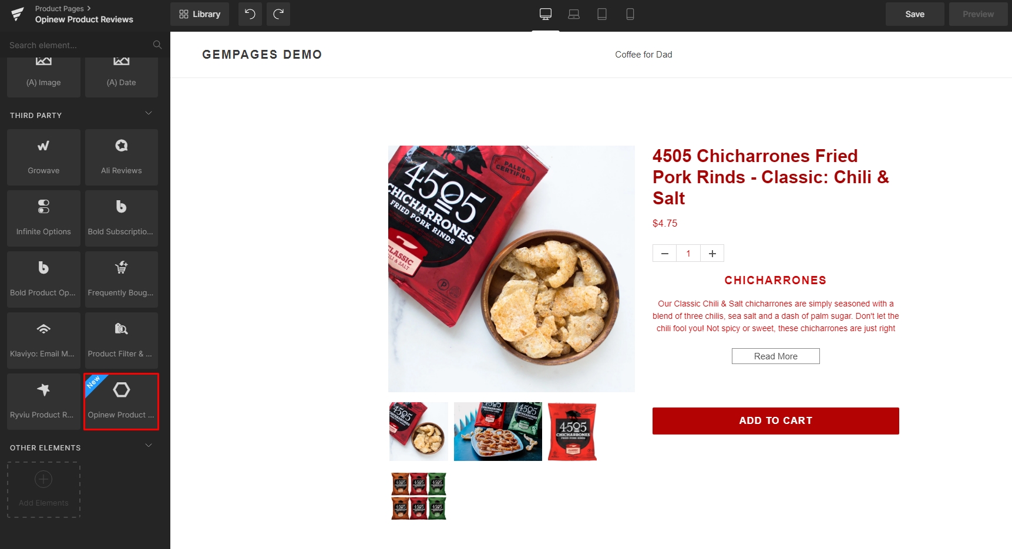Switch to the mobile phone view

(x=630, y=14)
